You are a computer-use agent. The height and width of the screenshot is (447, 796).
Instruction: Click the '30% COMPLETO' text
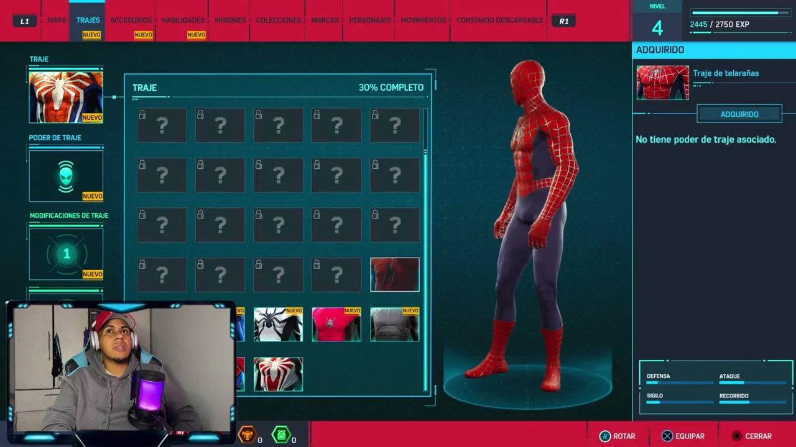pyautogui.click(x=391, y=88)
